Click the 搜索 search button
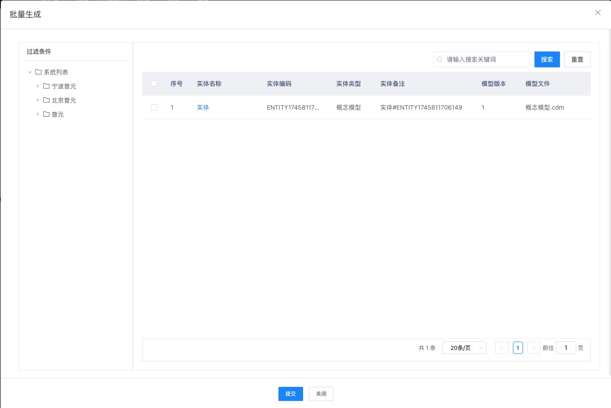611x408 pixels. [x=547, y=59]
